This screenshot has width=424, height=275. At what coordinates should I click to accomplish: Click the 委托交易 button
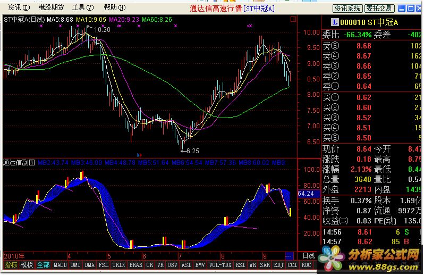[x=379, y=9]
